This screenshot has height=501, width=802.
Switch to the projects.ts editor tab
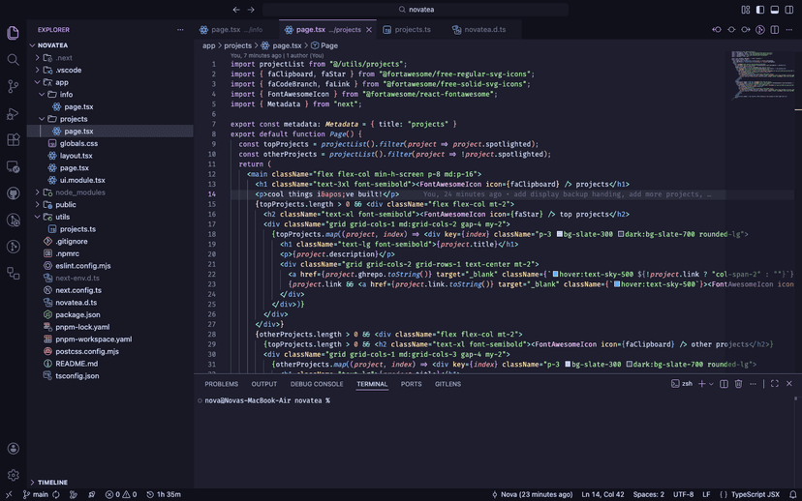[x=412, y=30]
